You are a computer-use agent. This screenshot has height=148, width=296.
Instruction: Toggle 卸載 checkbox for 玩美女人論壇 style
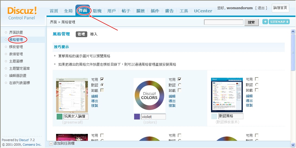coord(102,90)
